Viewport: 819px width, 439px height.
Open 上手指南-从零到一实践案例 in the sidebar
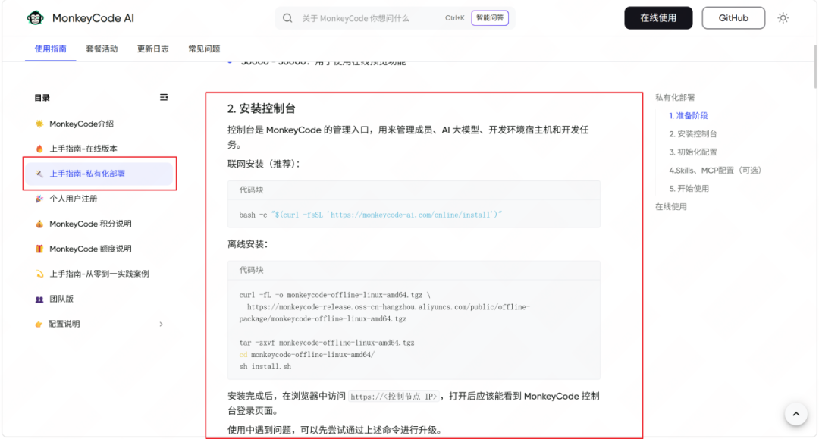point(99,274)
